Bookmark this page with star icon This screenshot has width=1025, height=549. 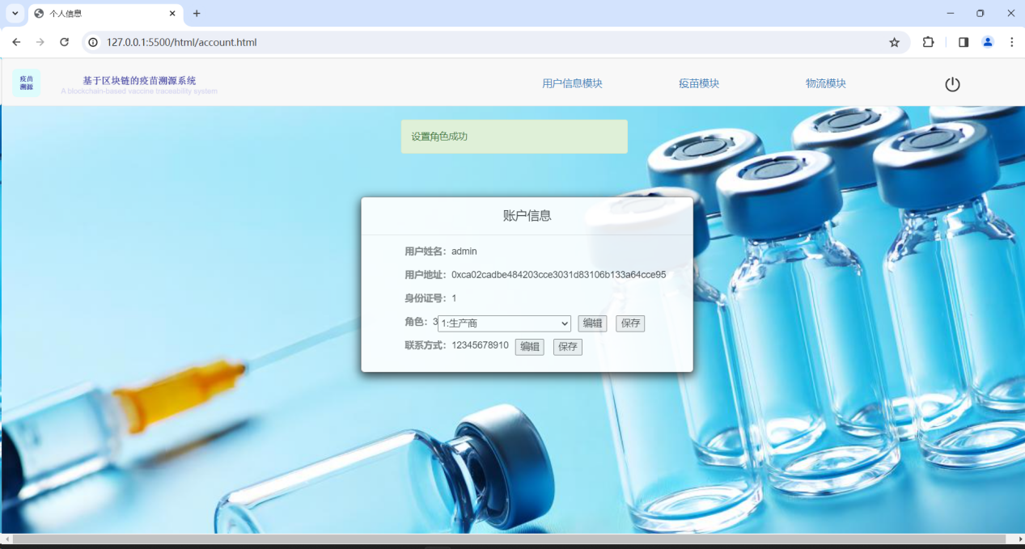coord(894,42)
